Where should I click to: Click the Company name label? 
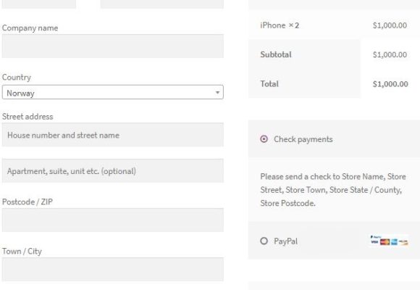30,28
